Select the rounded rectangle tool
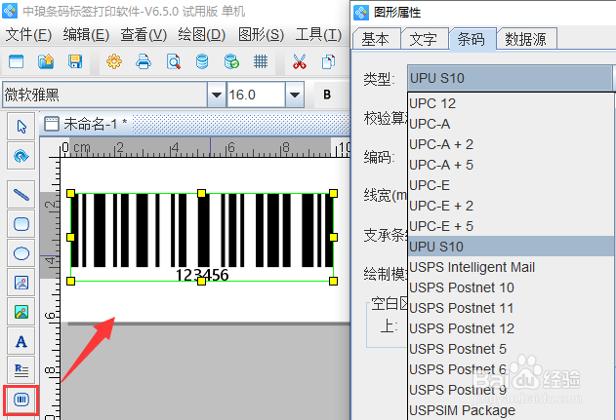This screenshot has height=420, width=616. pos(21,224)
